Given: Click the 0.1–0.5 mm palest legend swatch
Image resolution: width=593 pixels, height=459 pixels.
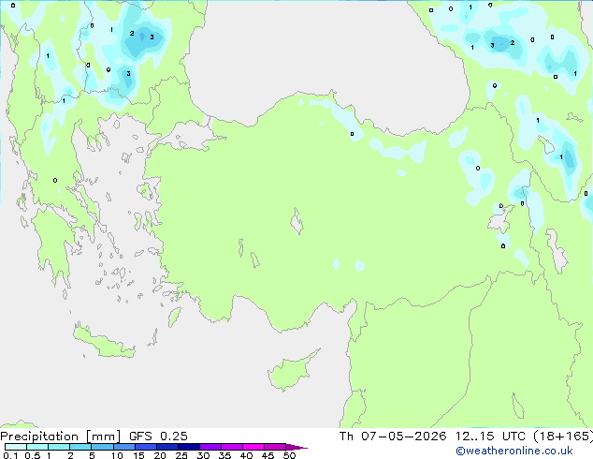Looking at the screenshot, I should click(x=16, y=447).
